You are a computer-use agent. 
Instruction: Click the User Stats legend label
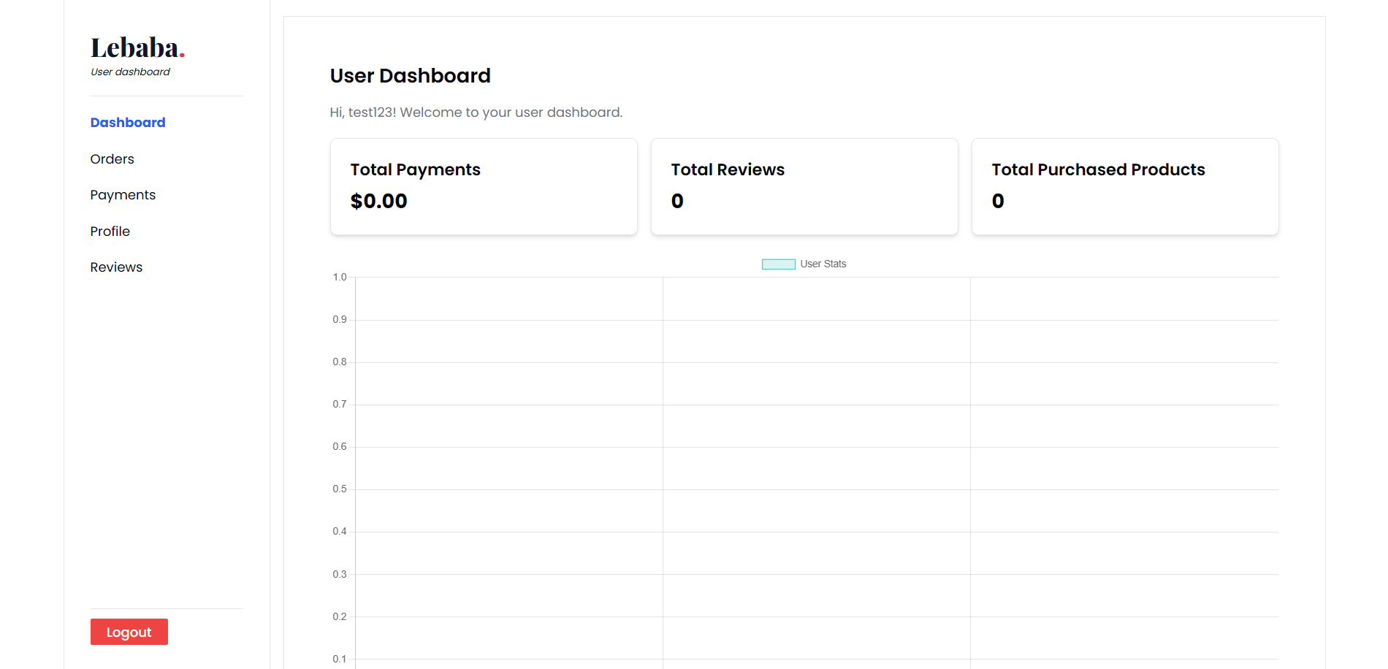tap(823, 264)
